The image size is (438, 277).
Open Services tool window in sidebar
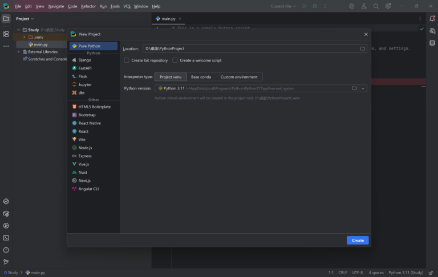click(6, 226)
